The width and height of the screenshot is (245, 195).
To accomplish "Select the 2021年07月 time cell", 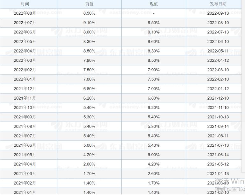I will 25,136.
